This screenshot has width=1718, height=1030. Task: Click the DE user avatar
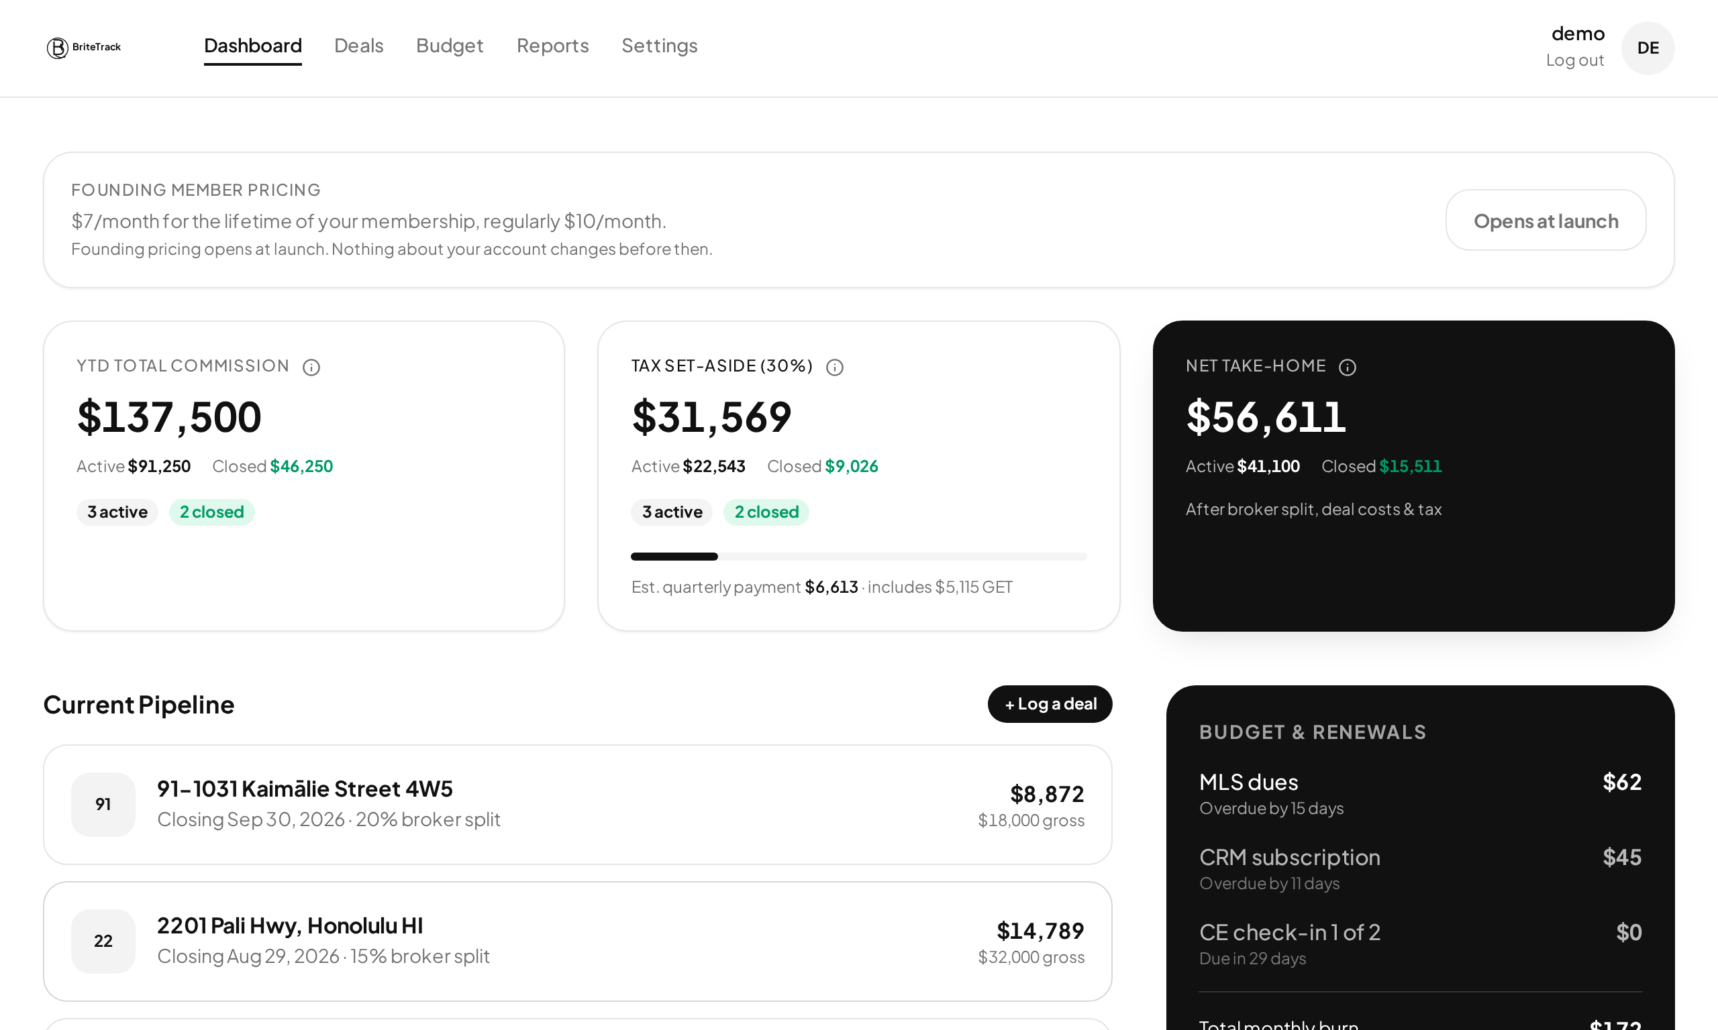(1648, 48)
